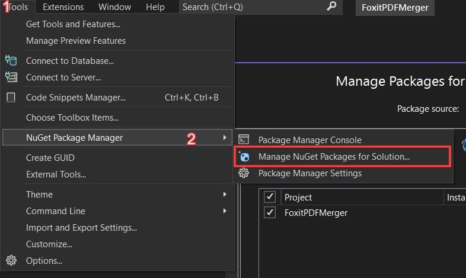The width and height of the screenshot is (466, 278).
Task: Click the Package Manager Settings gear icon
Action: [x=244, y=173]
